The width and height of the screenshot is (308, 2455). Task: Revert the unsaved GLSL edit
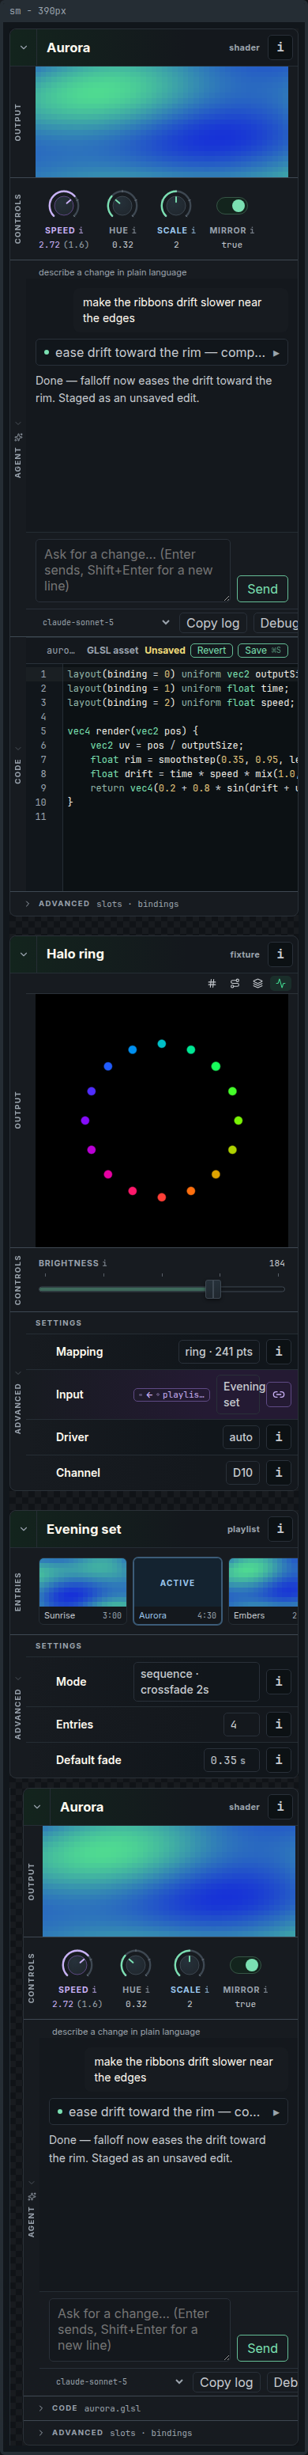211,650
